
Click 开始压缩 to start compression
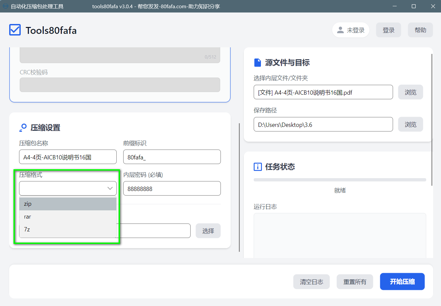[x=402, y=282]
